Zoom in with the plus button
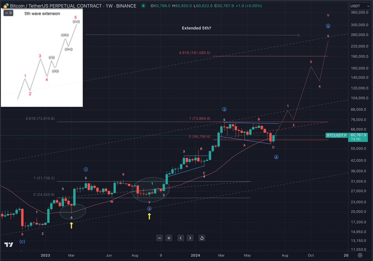The height and width of the screenshot is (261, 373). point(169,238)
